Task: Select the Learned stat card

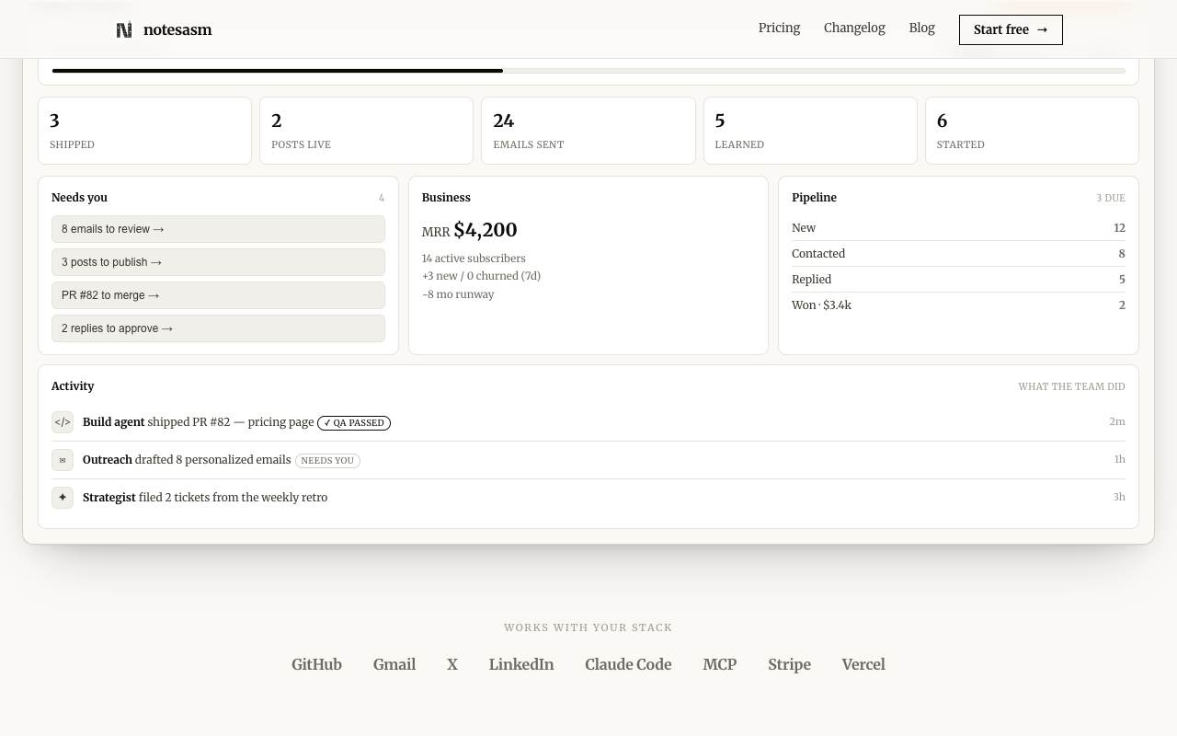Action: click(810, 131)
